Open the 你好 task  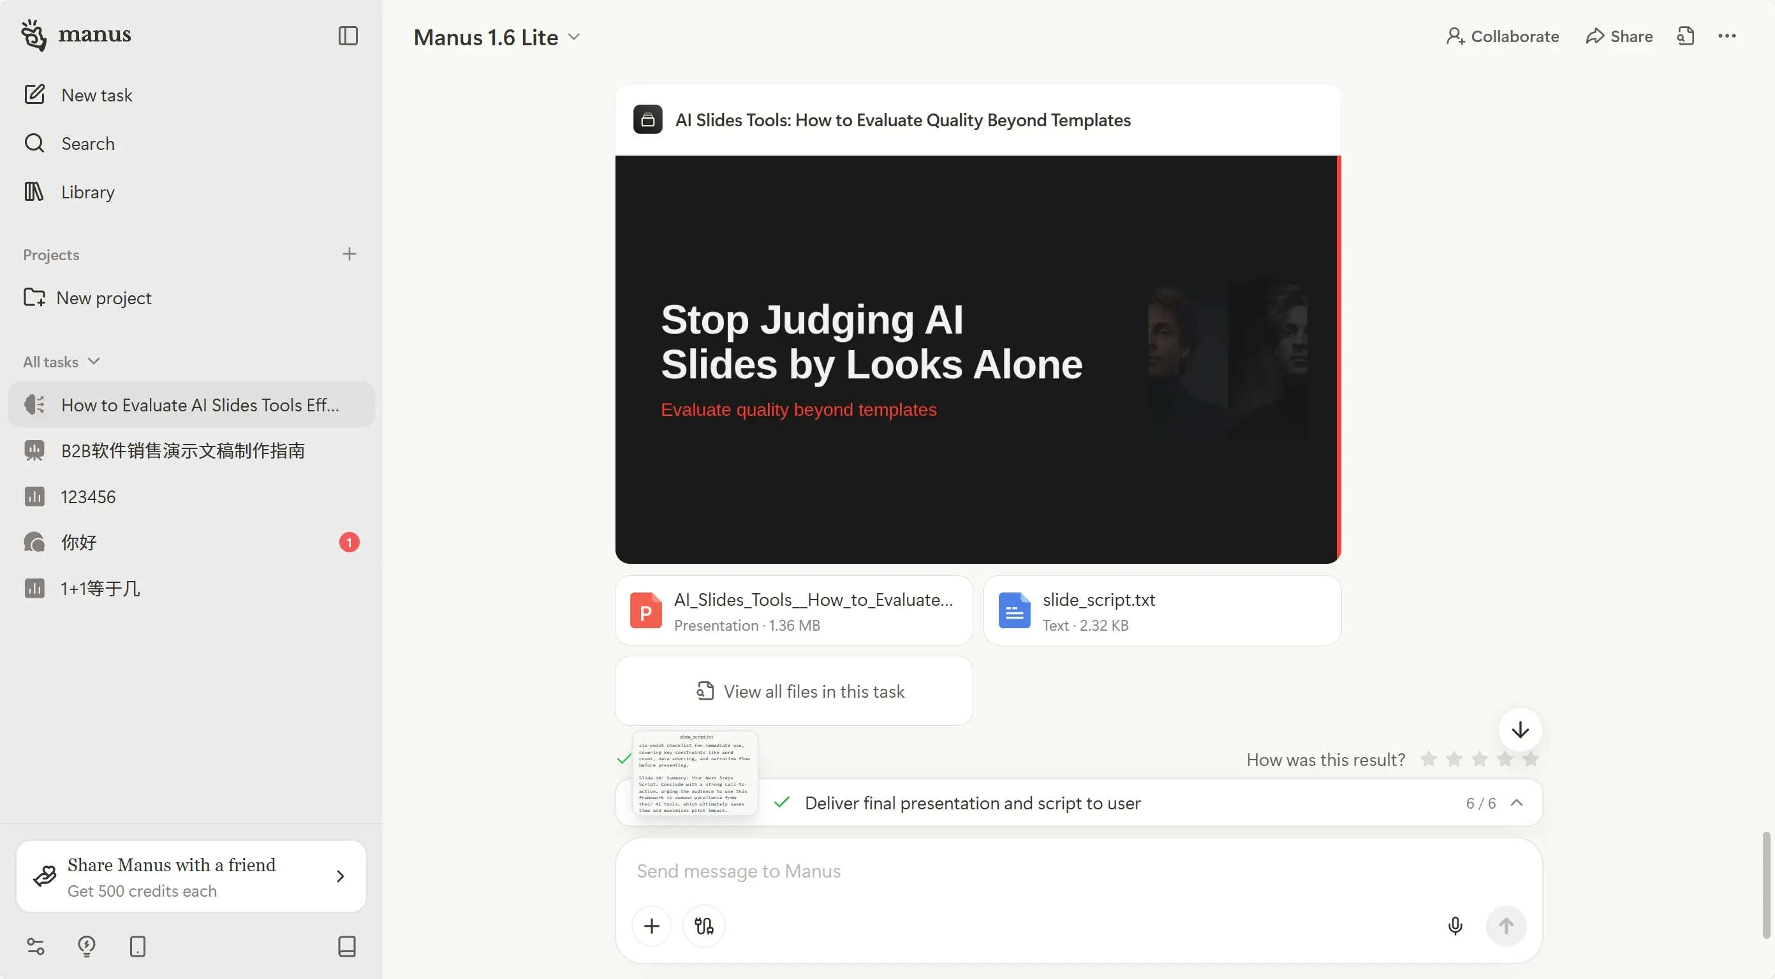click(191, 542)
